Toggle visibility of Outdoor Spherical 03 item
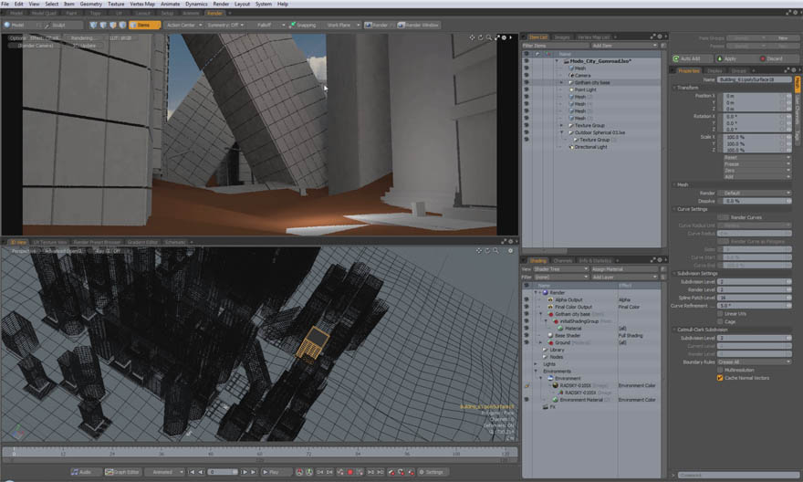The image size is (803, 482). pos(526,132)
